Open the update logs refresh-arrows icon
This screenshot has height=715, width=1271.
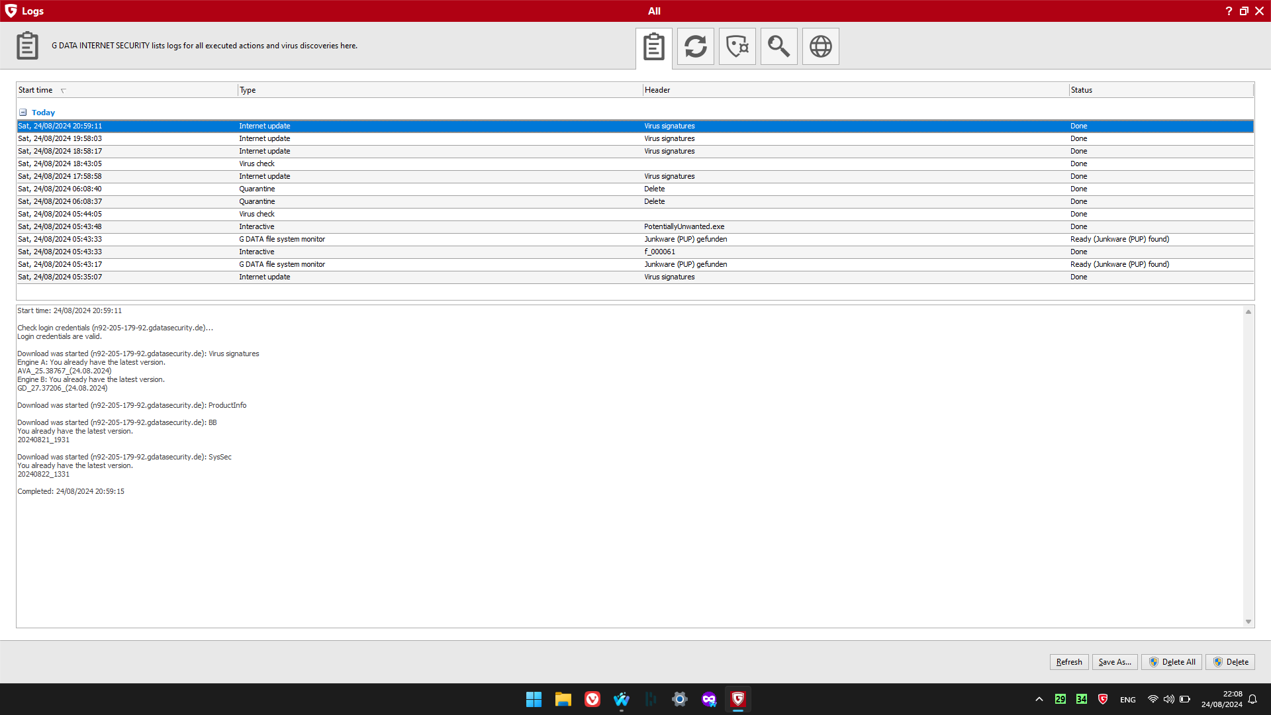click(695, 46)
